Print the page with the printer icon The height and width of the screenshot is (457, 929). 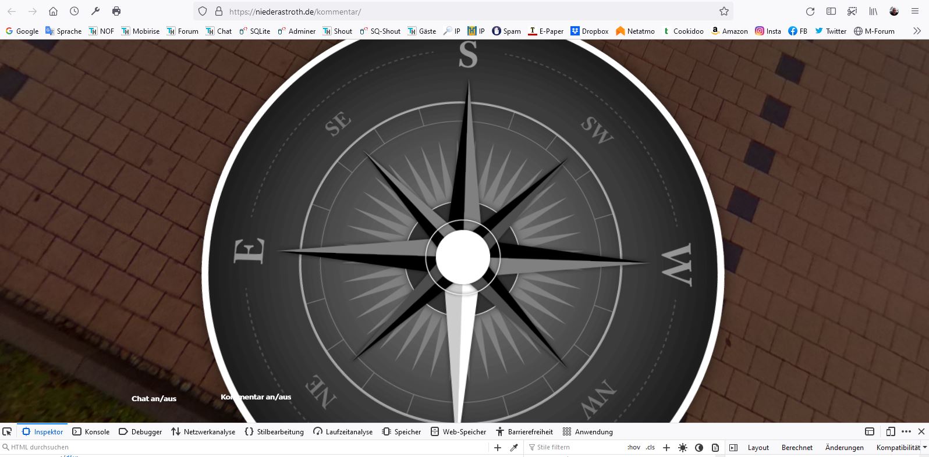tap(116, 11)
